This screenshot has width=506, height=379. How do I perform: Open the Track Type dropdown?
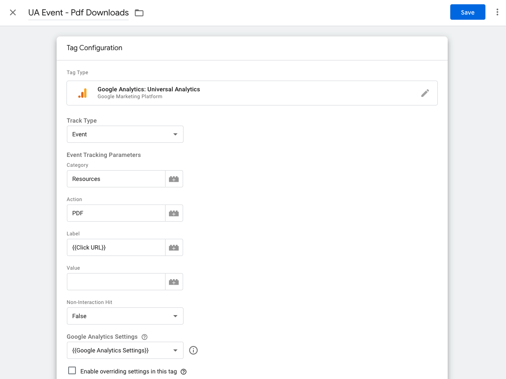coord(125,134)
